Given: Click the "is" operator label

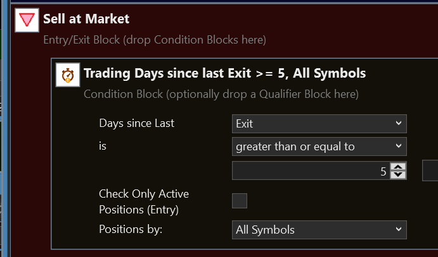Looking at the screenshot, I should [103, 146].
